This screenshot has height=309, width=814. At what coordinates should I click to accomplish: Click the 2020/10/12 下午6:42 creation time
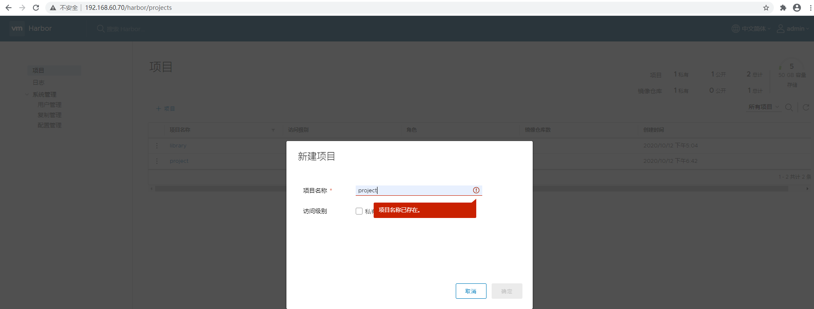[670, 161]
